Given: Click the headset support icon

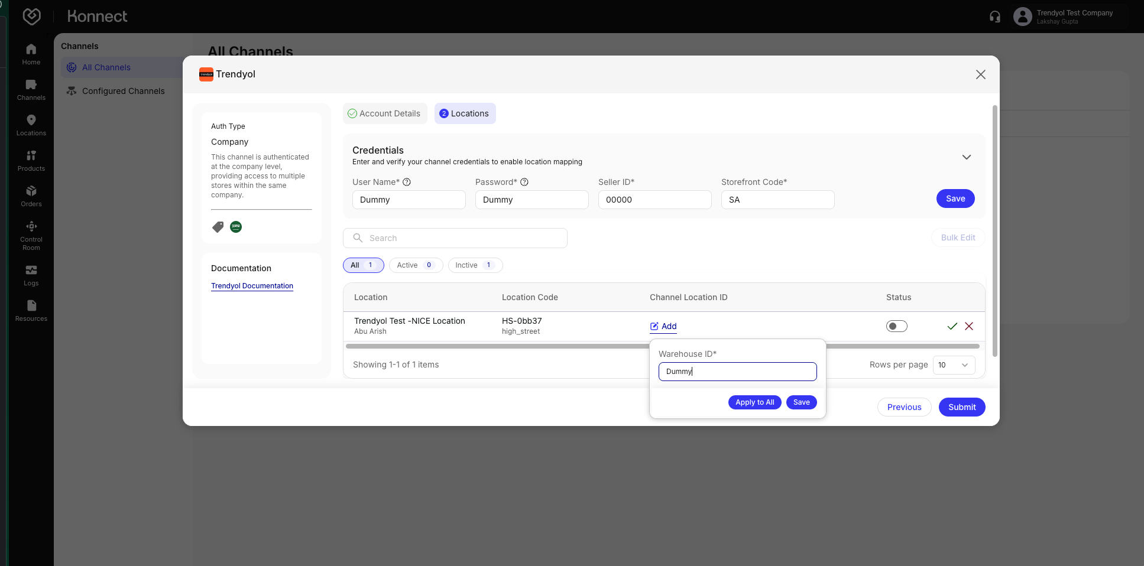Looking at the screenshot, I should (995, 17).
